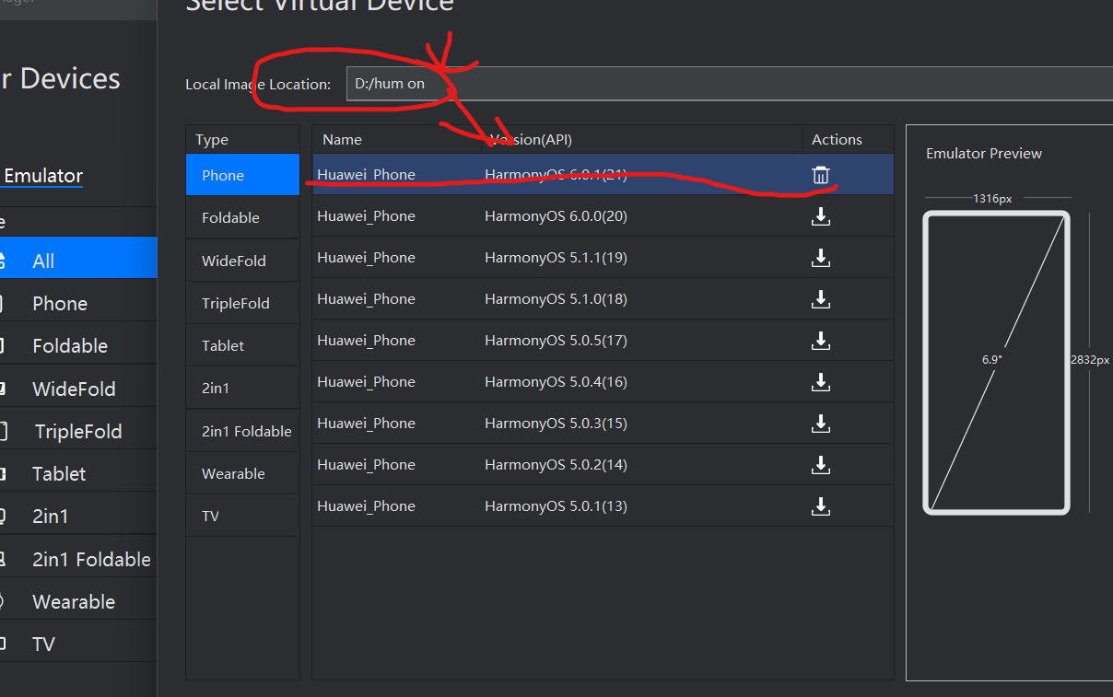Viewport: 1113px width, 697px height.
Task: Select the HarmonyOS 5.0.5(17) row
Action: tap(603, 341)
